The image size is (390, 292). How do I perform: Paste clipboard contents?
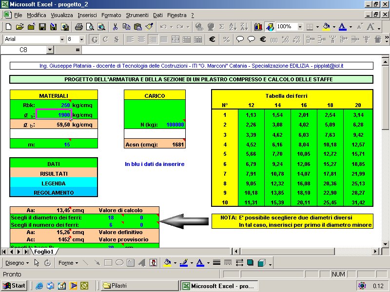coord(137,27)
